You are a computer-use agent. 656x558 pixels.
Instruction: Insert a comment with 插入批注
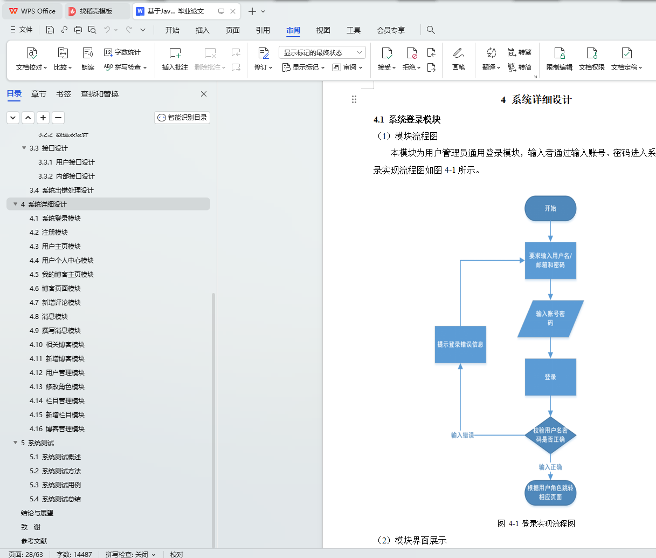point(175,59)
